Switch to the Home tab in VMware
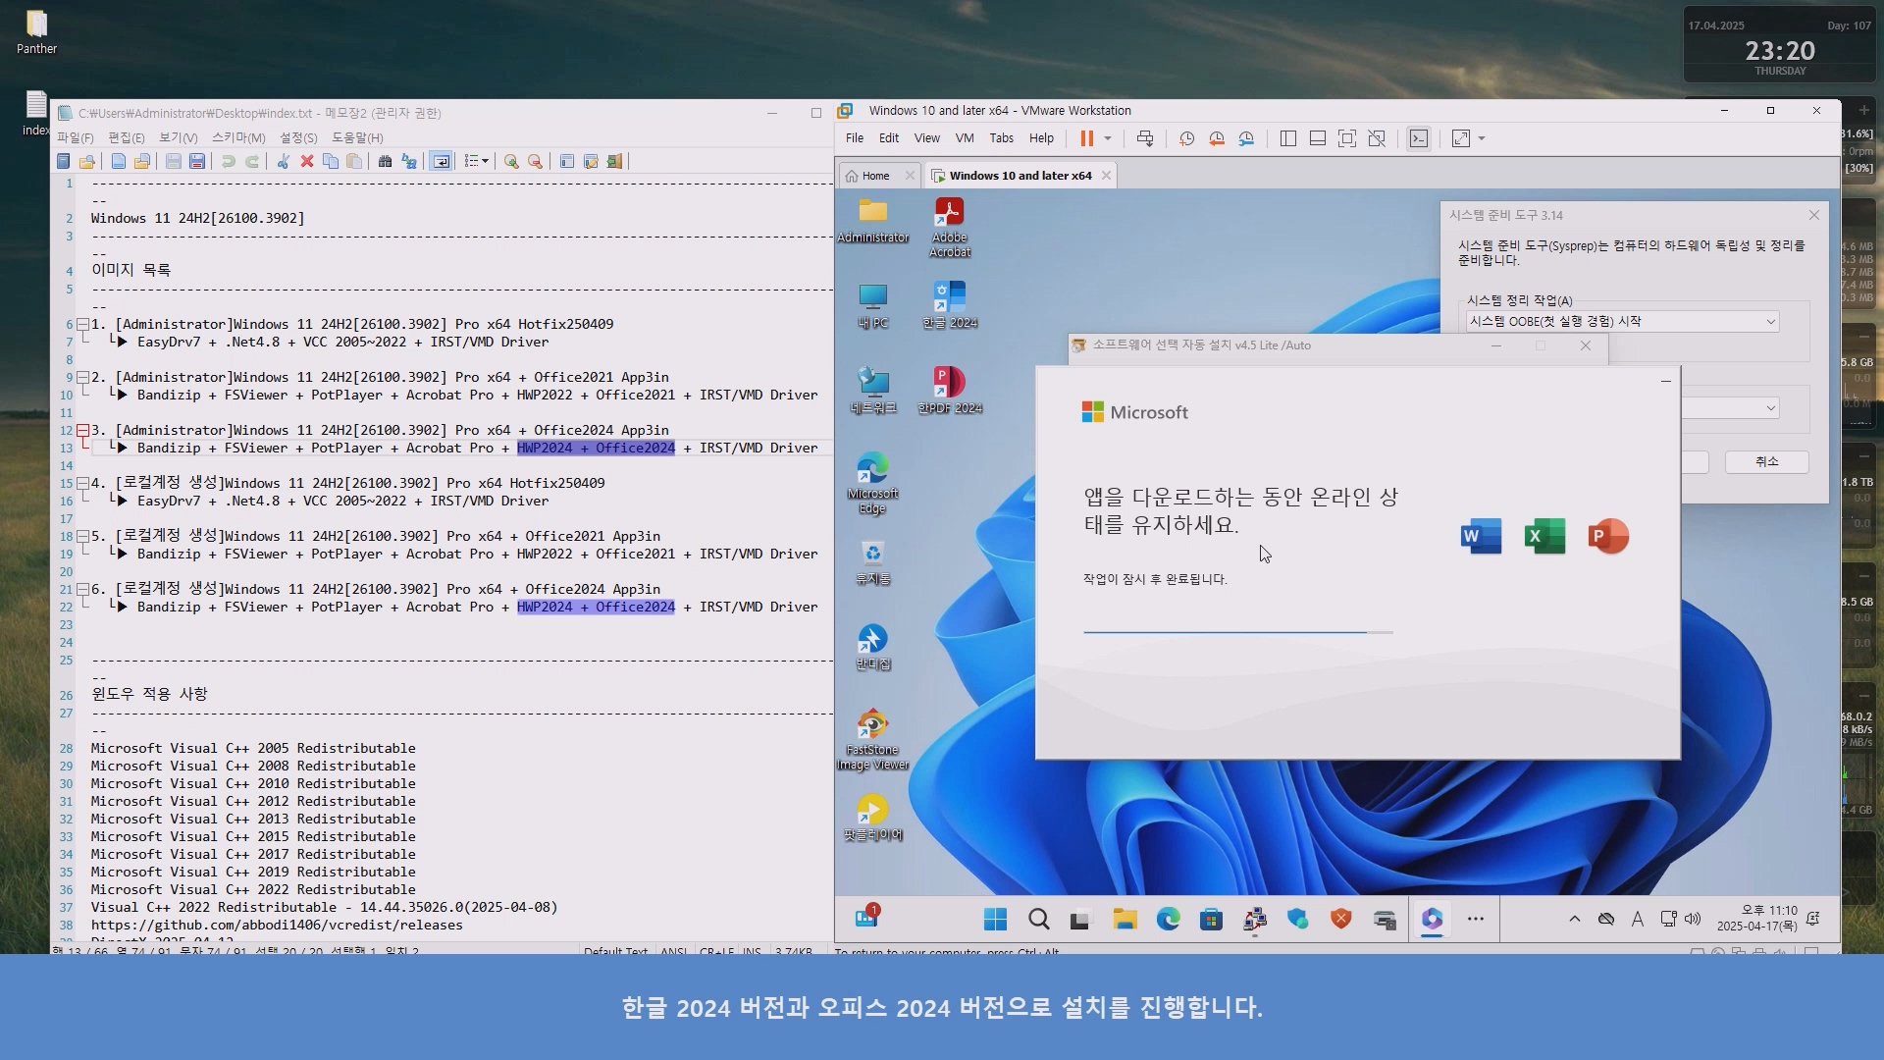1884x1060 pixels. pyautogui.click(x=875, y=176)
